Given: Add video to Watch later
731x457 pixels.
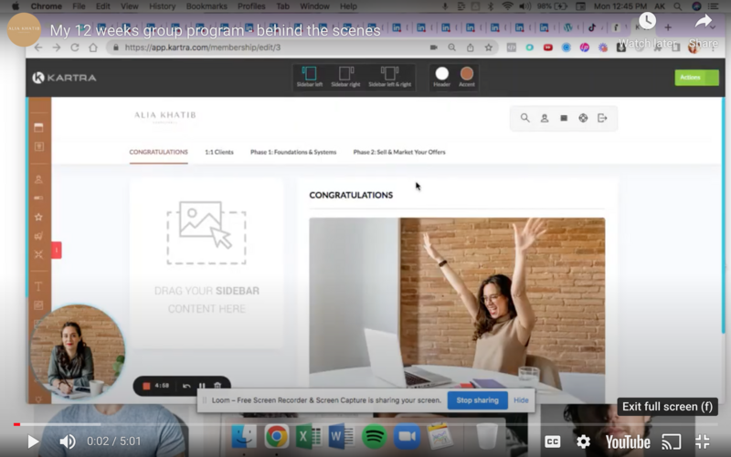Looking at the screenshot, I should 647,29.
